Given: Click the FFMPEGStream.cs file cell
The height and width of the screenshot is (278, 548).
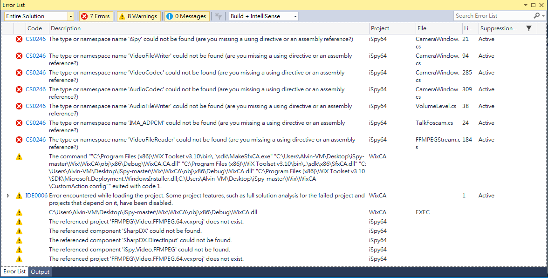Looking at the screenshot, I should (x=438, y=143).
